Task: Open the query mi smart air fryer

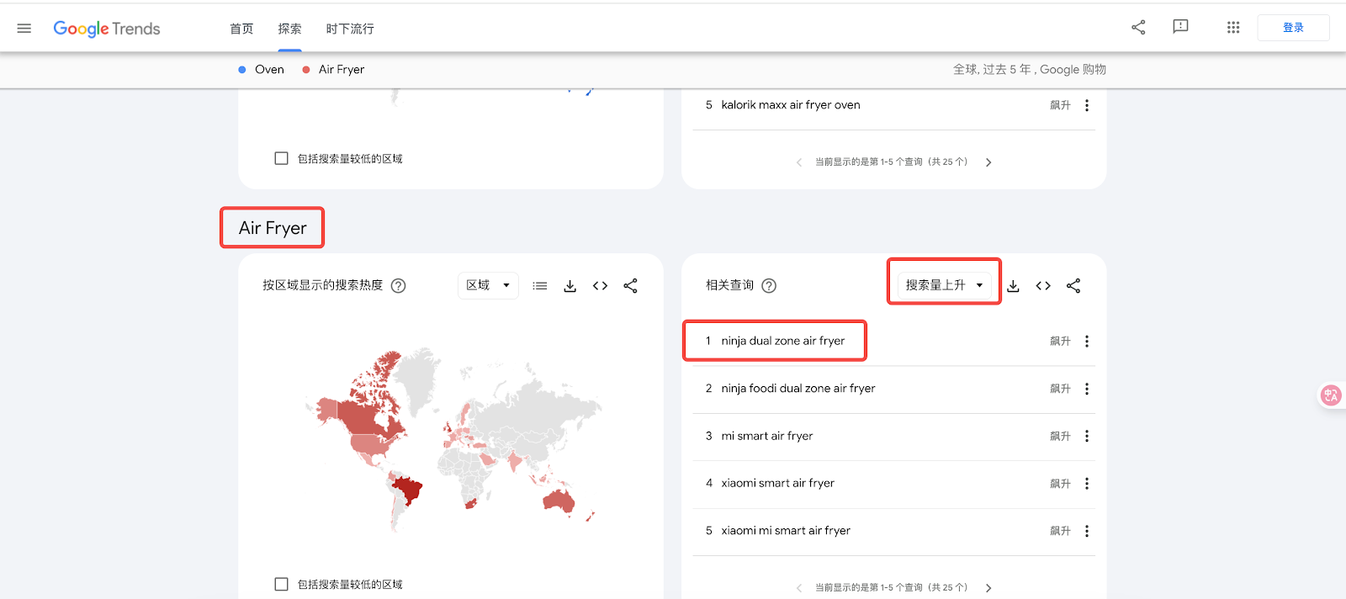Action: point(766,436)
